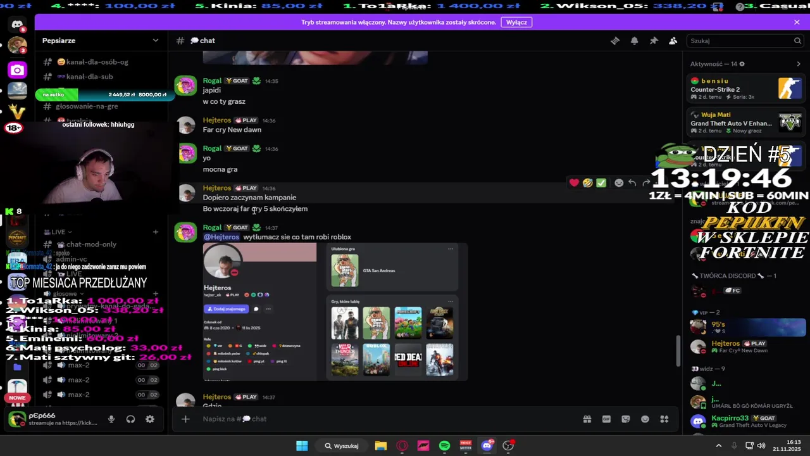Open the Hejteros profile screenshot image
This screenshot has height=456, width=810.
tap(335, 312)
